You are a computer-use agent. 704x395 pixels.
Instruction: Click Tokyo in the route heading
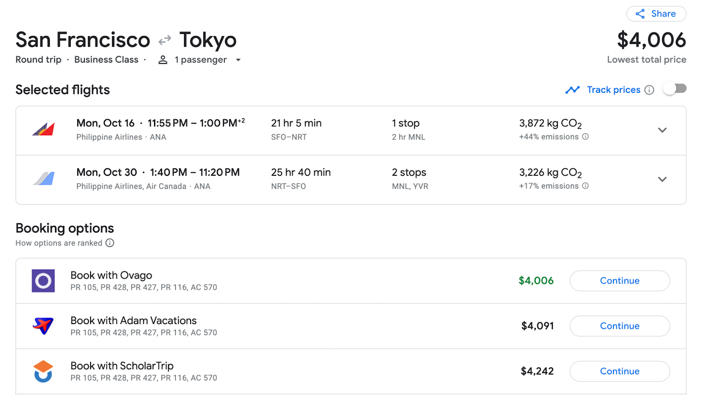click(208, 41)
